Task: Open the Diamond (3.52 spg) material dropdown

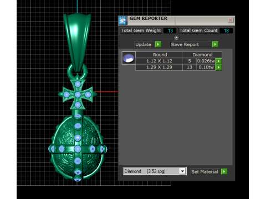Action: pos(155,171)
